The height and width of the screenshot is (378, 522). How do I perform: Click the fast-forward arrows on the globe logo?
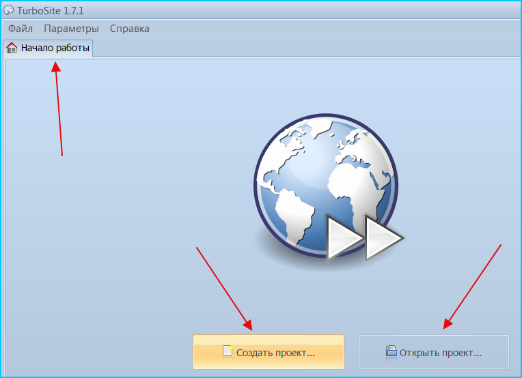pyautogui.click(x=366, y=237)
